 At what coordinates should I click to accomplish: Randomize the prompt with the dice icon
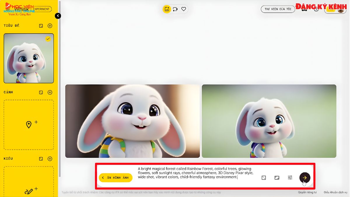pyautogui.click(x=263, y=177)
